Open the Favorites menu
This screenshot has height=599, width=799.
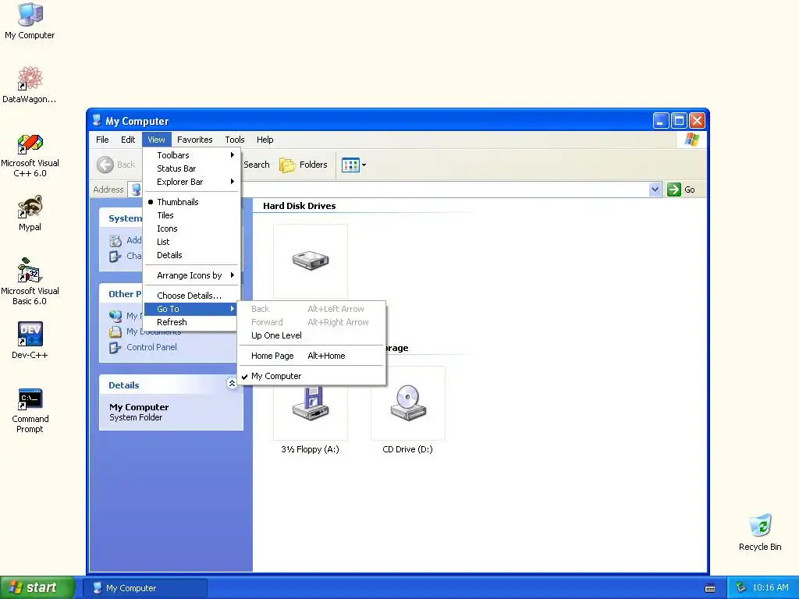click(x=194, y=140)
